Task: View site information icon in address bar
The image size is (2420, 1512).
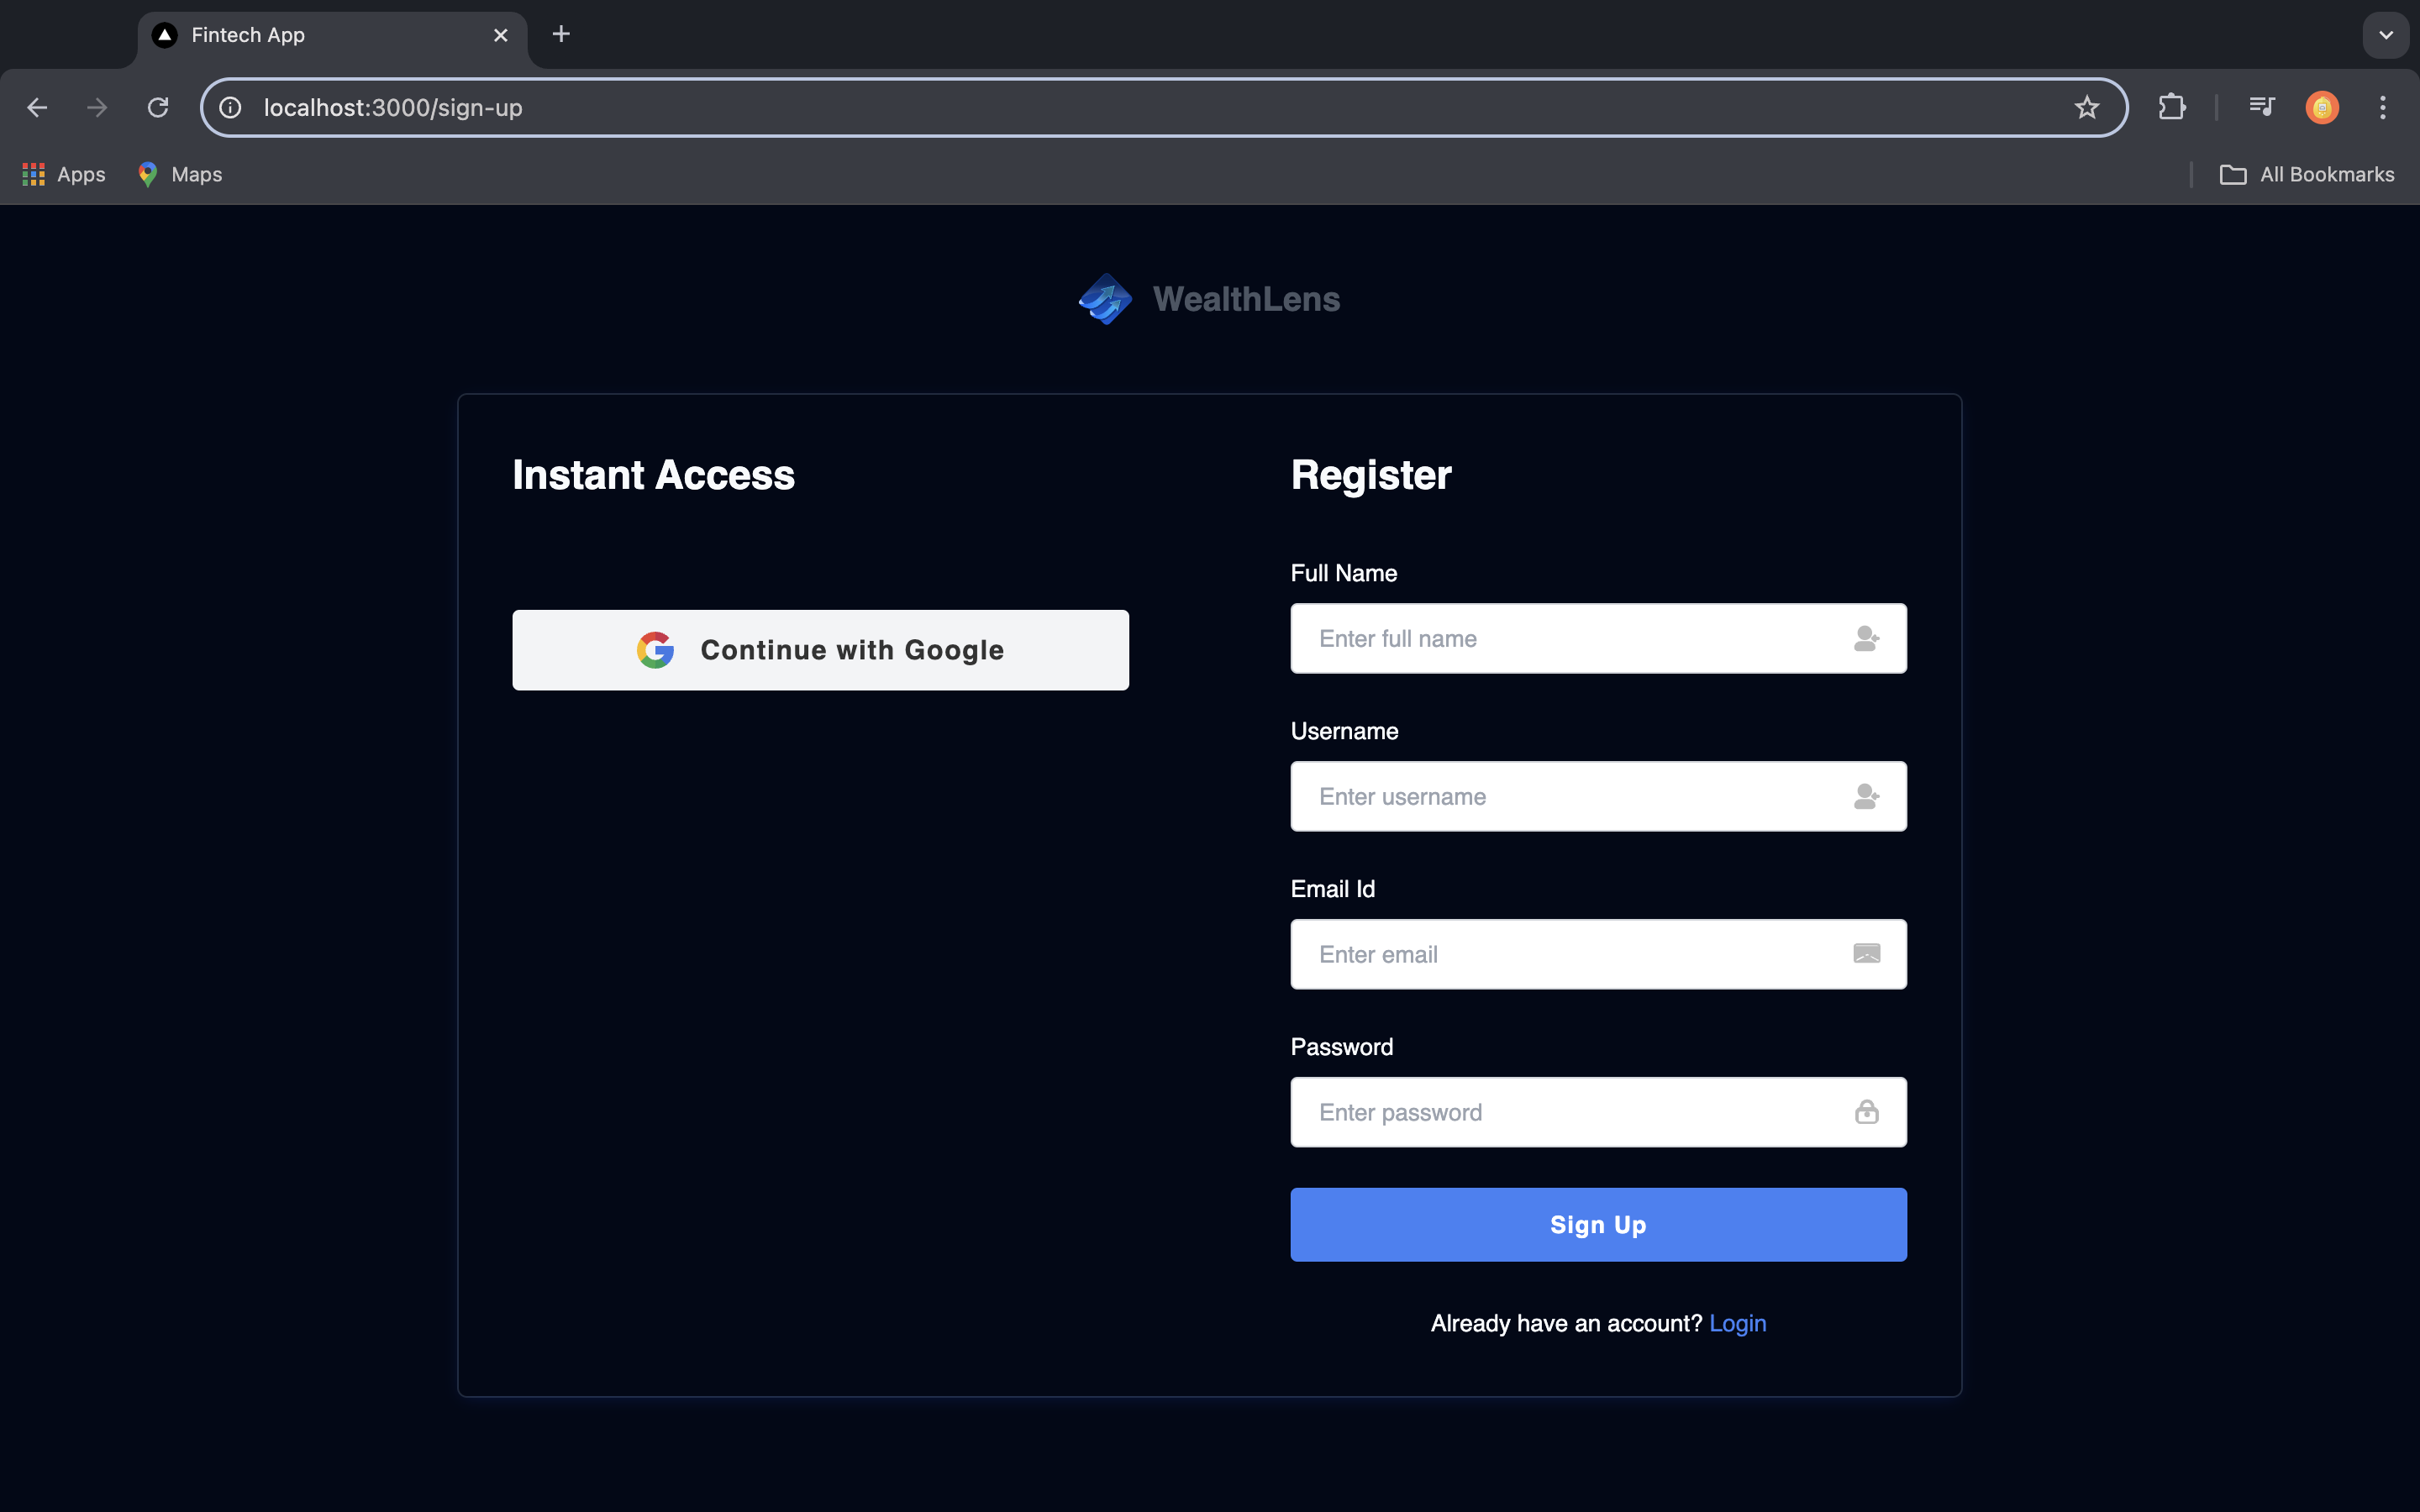Action: coord(231,108)
